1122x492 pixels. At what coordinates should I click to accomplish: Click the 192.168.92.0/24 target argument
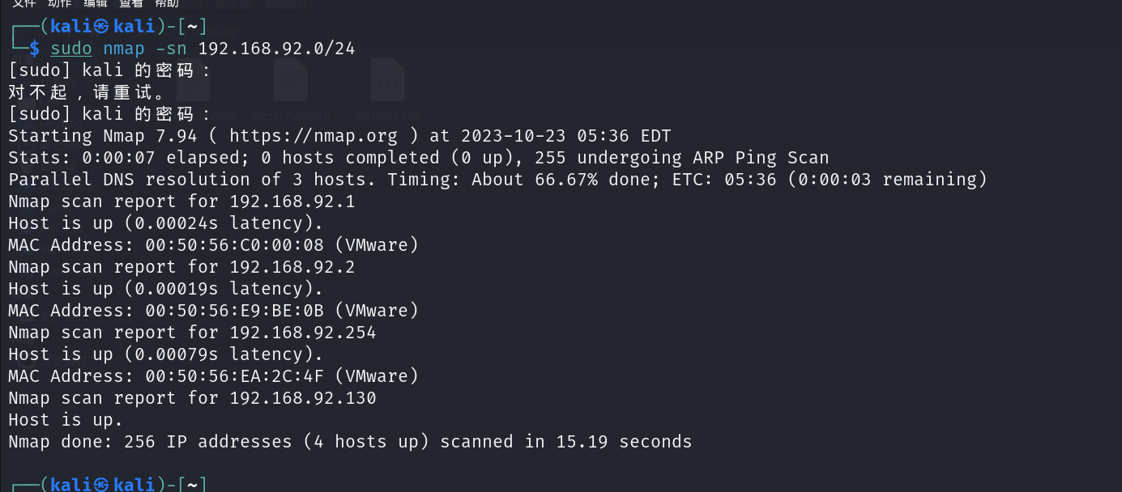pyautogui.click(x=276, y=49)
